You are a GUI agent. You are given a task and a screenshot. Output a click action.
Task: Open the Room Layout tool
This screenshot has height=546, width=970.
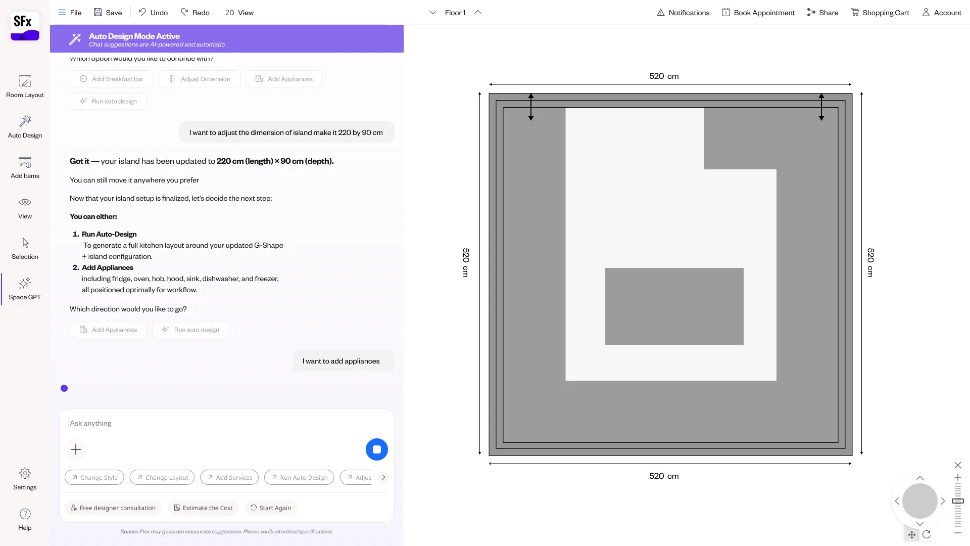pos(25,86)
